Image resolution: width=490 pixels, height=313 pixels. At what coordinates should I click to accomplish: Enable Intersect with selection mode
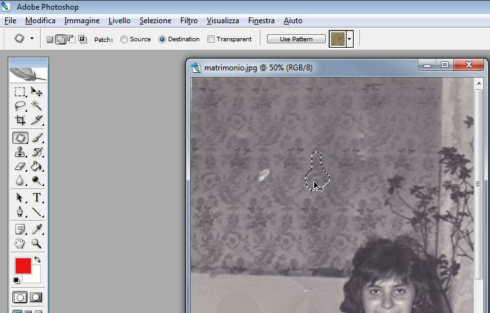pyautogui.click(x=83, y=39)
